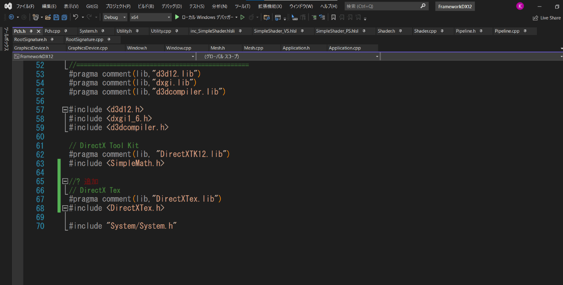This screenshot has height=285, width=563.
Task: Save the current file with the floppy icon
Action: pyautogui.click(x=56, y=17)
